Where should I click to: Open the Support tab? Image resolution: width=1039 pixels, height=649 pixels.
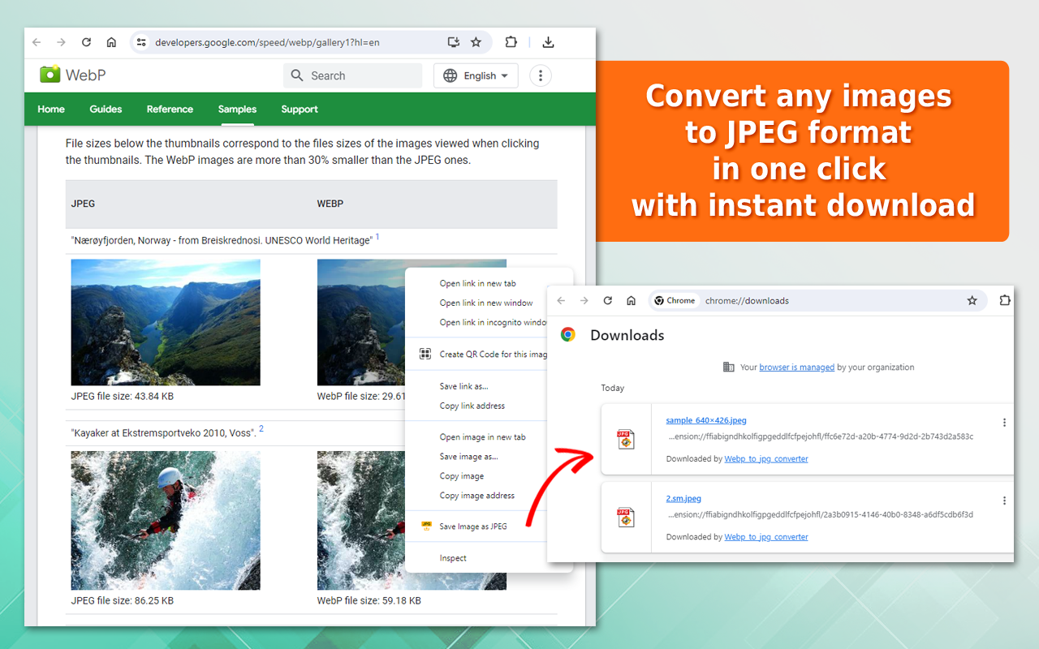coord(300,109)
